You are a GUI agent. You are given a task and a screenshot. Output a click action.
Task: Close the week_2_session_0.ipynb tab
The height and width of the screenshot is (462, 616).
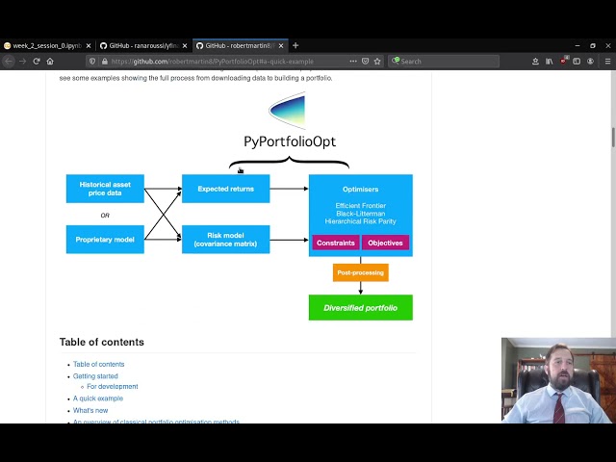(89, 46)
